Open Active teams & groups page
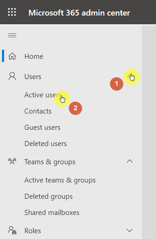This screenshot has height=239, width=156. pos(60,180)
